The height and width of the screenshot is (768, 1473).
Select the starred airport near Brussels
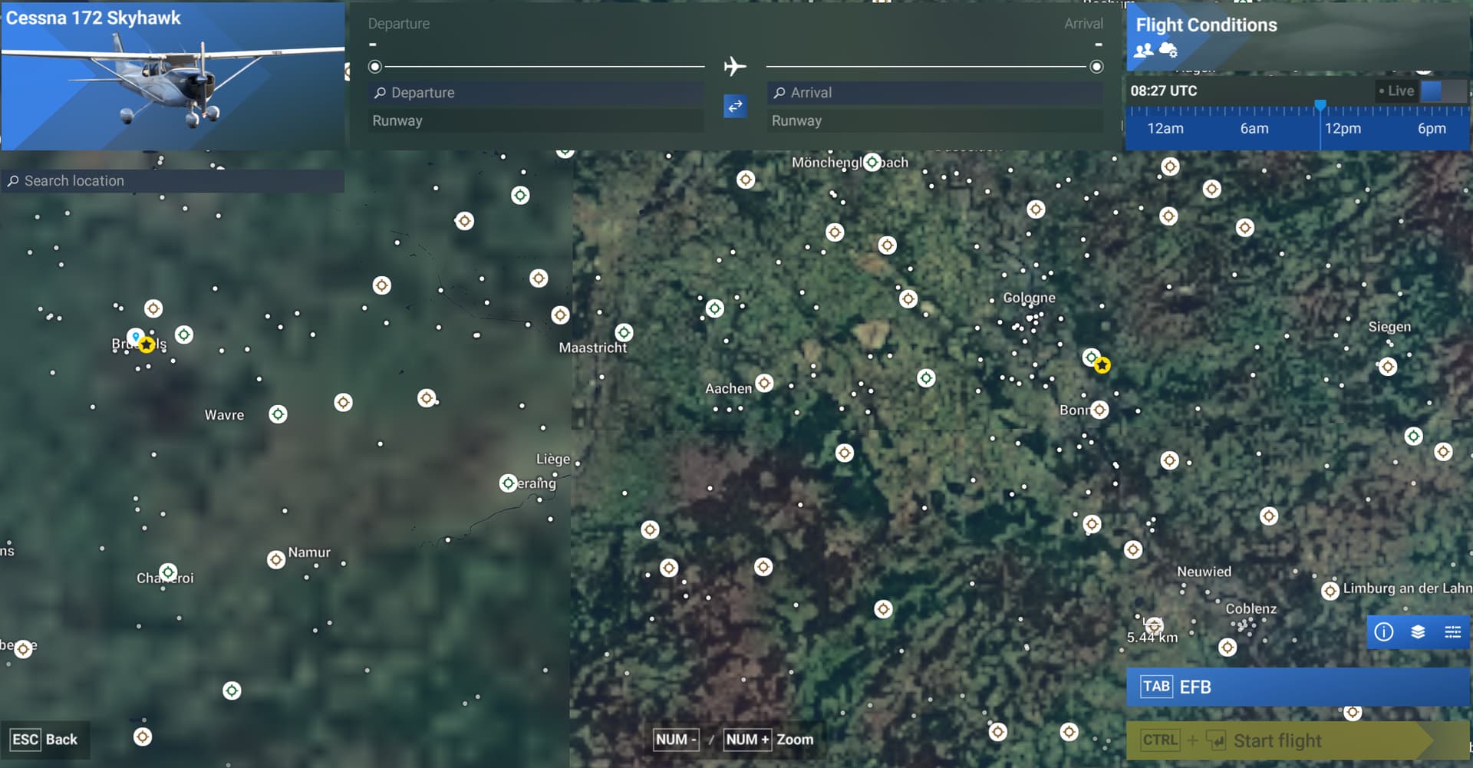(147, 344)
